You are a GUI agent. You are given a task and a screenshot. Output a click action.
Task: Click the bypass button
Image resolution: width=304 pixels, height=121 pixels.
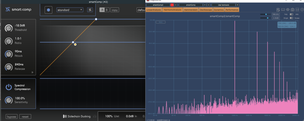tap(12, 117)
